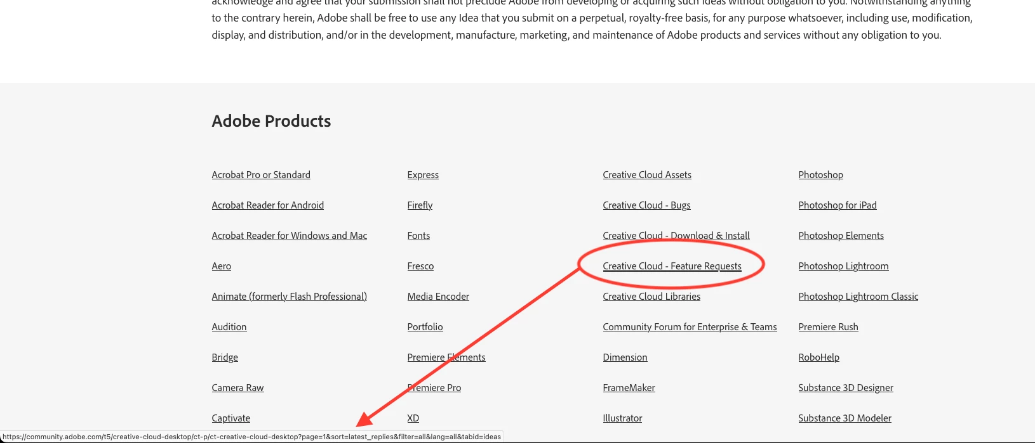Open the Photoshop Elements link
This screenshot has height=443, width=1035.
(841, 236)
